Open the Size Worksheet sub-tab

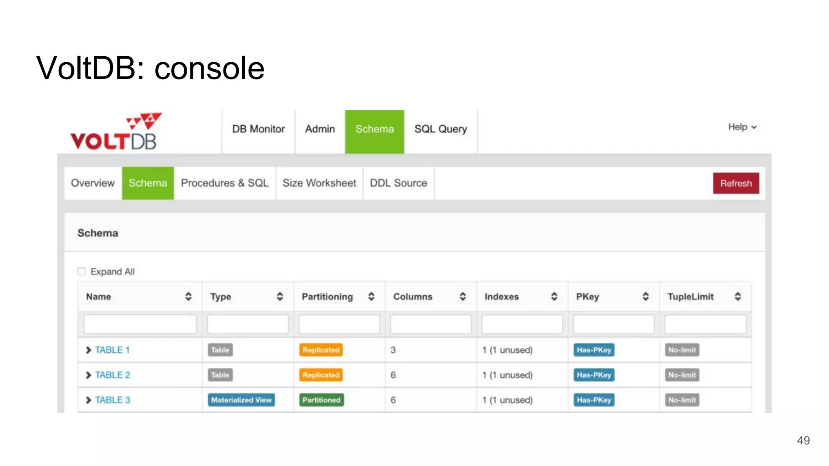tap(319, 183)
